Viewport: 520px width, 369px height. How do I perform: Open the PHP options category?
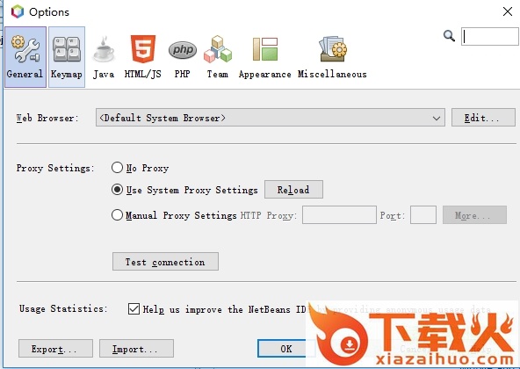[183, 57]
